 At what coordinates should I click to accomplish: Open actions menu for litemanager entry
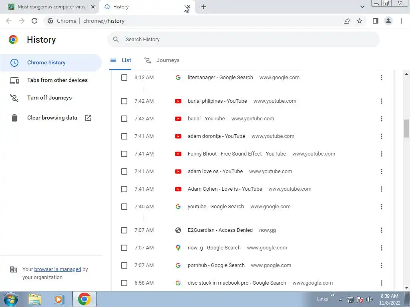tap(382, 78)
